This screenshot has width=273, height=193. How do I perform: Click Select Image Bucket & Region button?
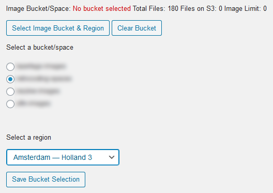[58, 28]
